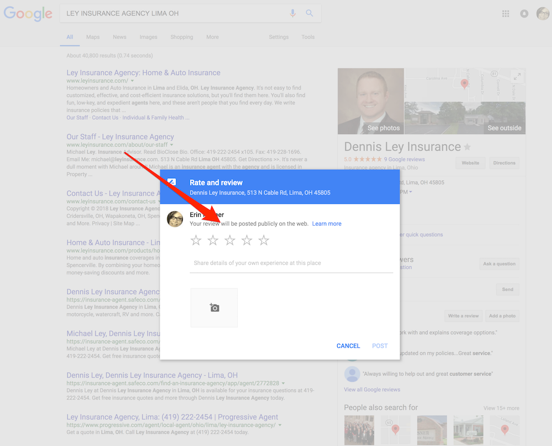Click the review text input field
552x446 pixels.
tap(291, 263)
